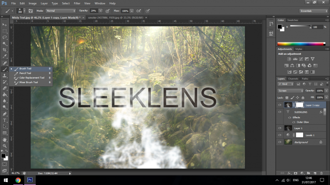Select the Healing Brush tool
This screenshot has width=330, height=185.
[4, 63]
